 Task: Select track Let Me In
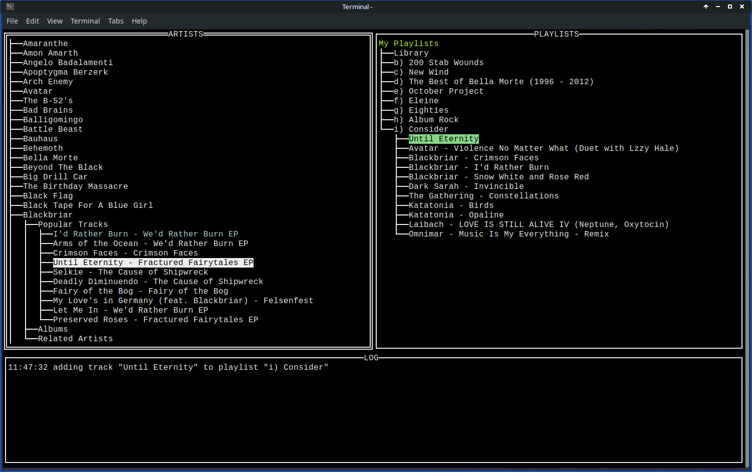click(x=130, y=310)
